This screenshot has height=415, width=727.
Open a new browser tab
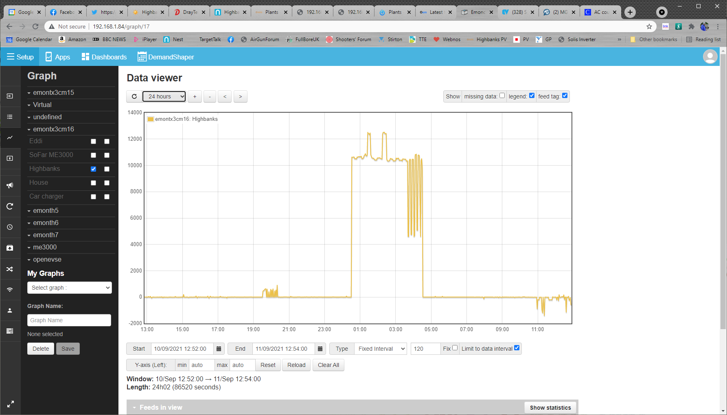(630, 12)
